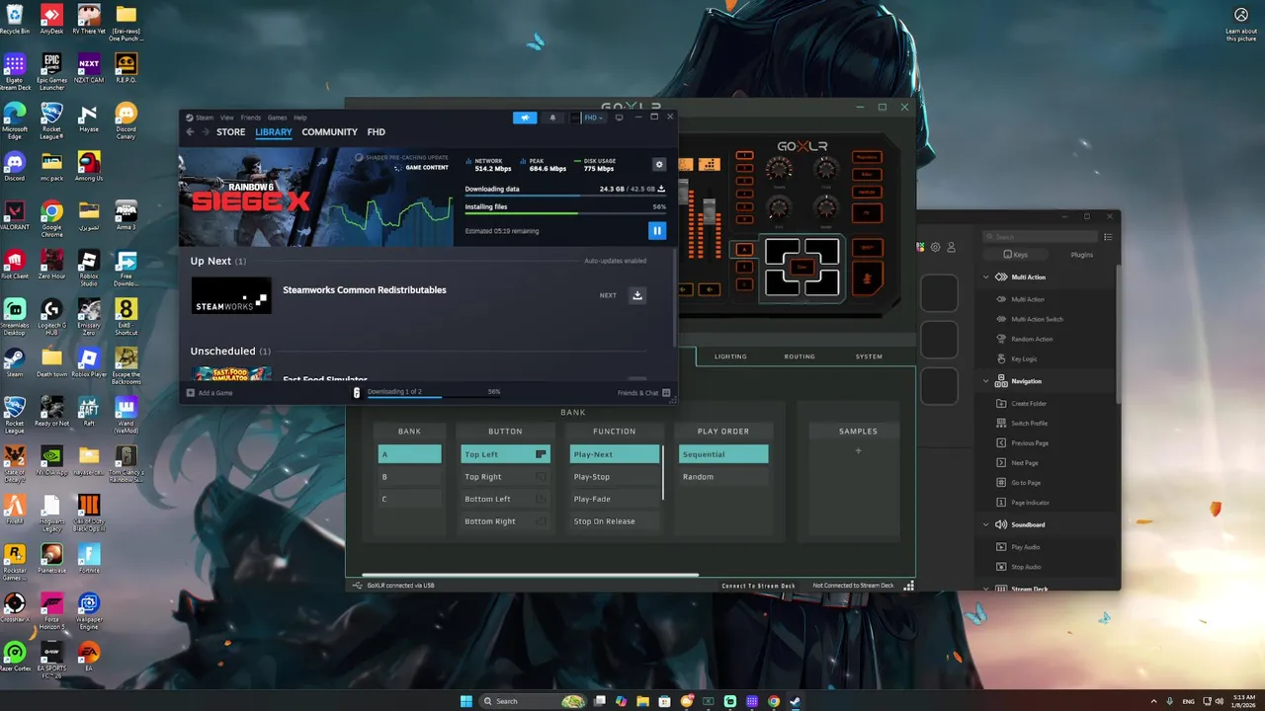
Task: Click the GoXLR top-left sample pad
Action: point(782,250)
